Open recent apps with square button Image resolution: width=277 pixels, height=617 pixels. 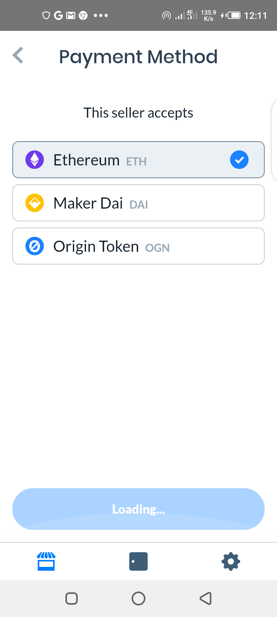point(72,598)
